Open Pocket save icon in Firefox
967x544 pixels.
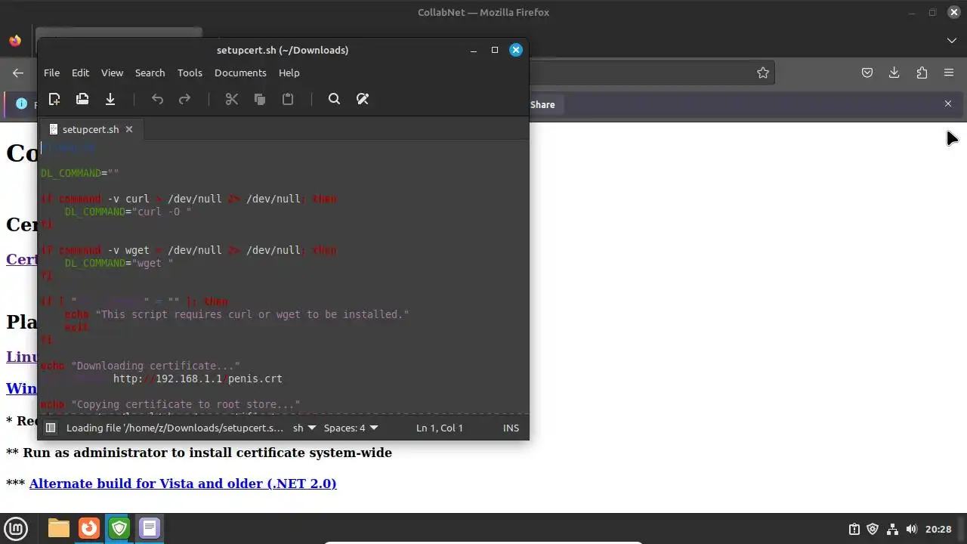867,73
